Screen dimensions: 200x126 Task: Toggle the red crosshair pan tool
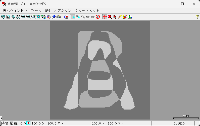click(105, 17)
